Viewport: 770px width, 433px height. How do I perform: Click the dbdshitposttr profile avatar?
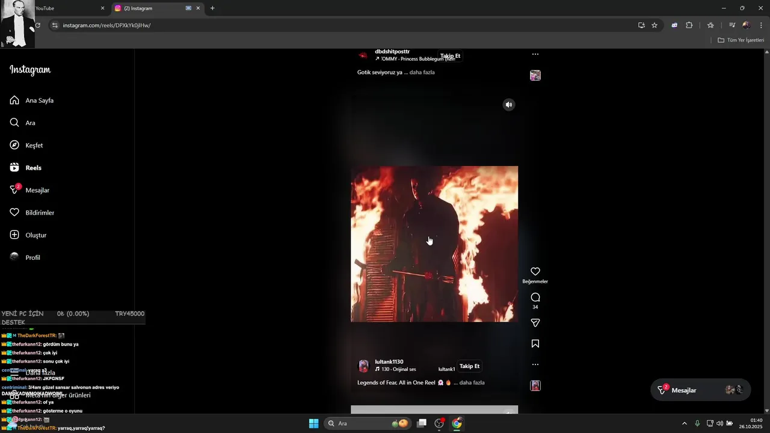click(x=363, y=55)
